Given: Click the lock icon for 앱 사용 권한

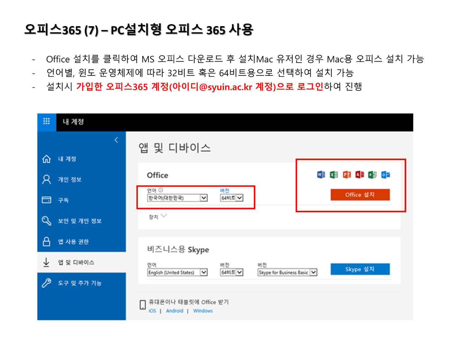Looking at the screenshot, I should click(46, 241).
